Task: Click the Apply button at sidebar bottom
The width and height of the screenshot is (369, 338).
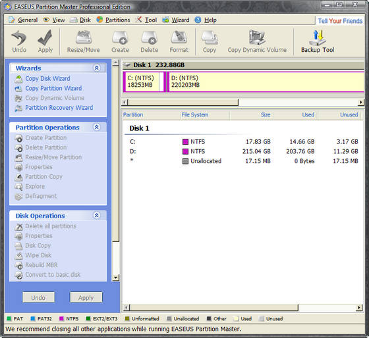Action: click(x=86, y=298)
